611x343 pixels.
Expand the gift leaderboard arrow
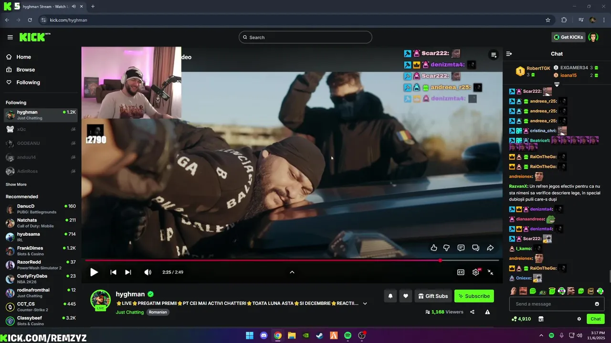point(557,84)
